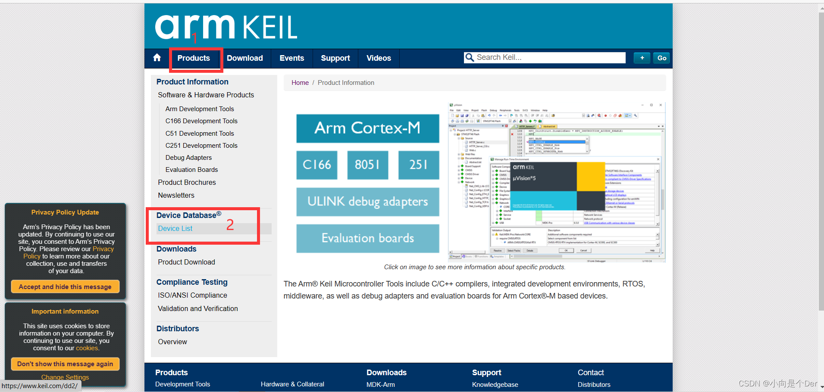The height and width of the screenshot is (392, 824).
Task: Click the Go search button
Action: pos(662,58)
